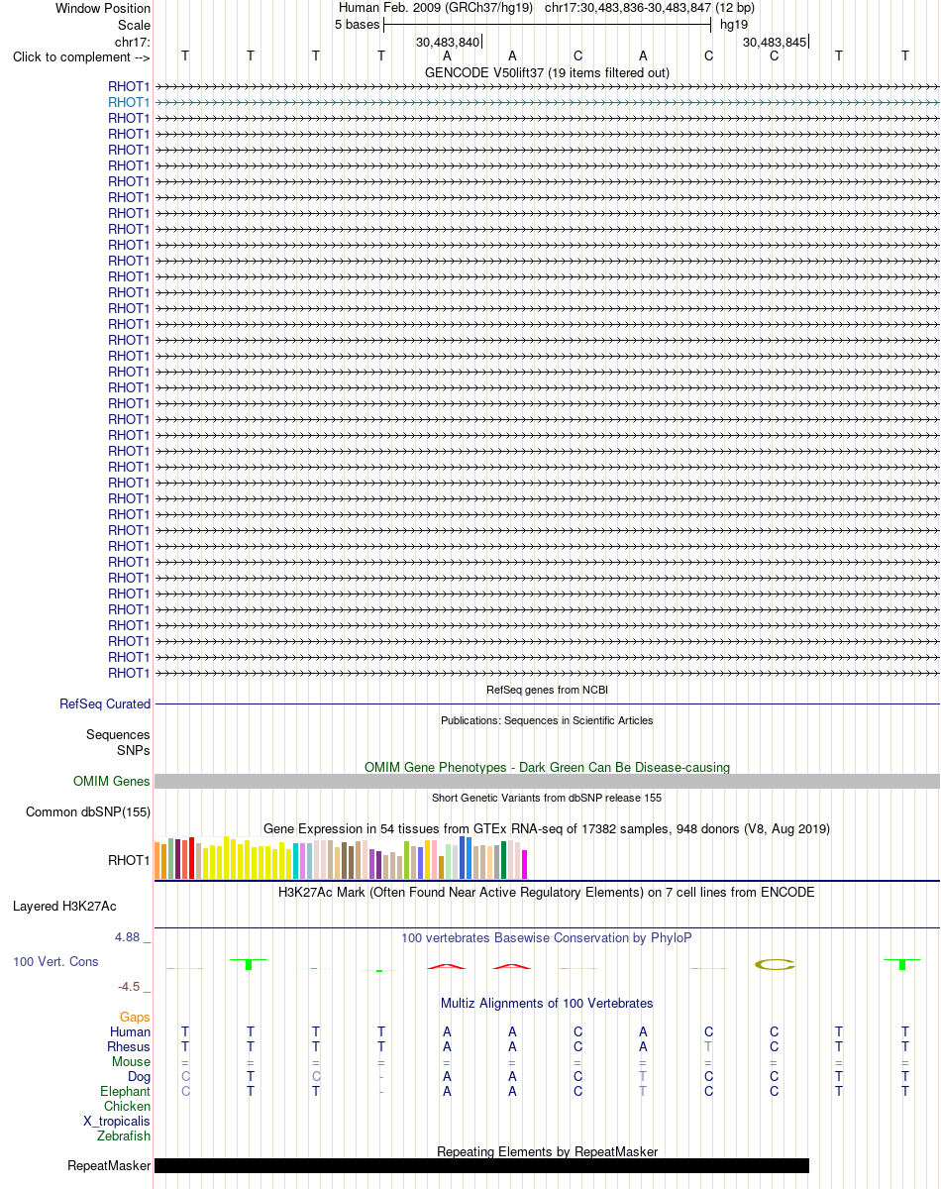Click the Layered H3K27Ac label

coord(64,906)
